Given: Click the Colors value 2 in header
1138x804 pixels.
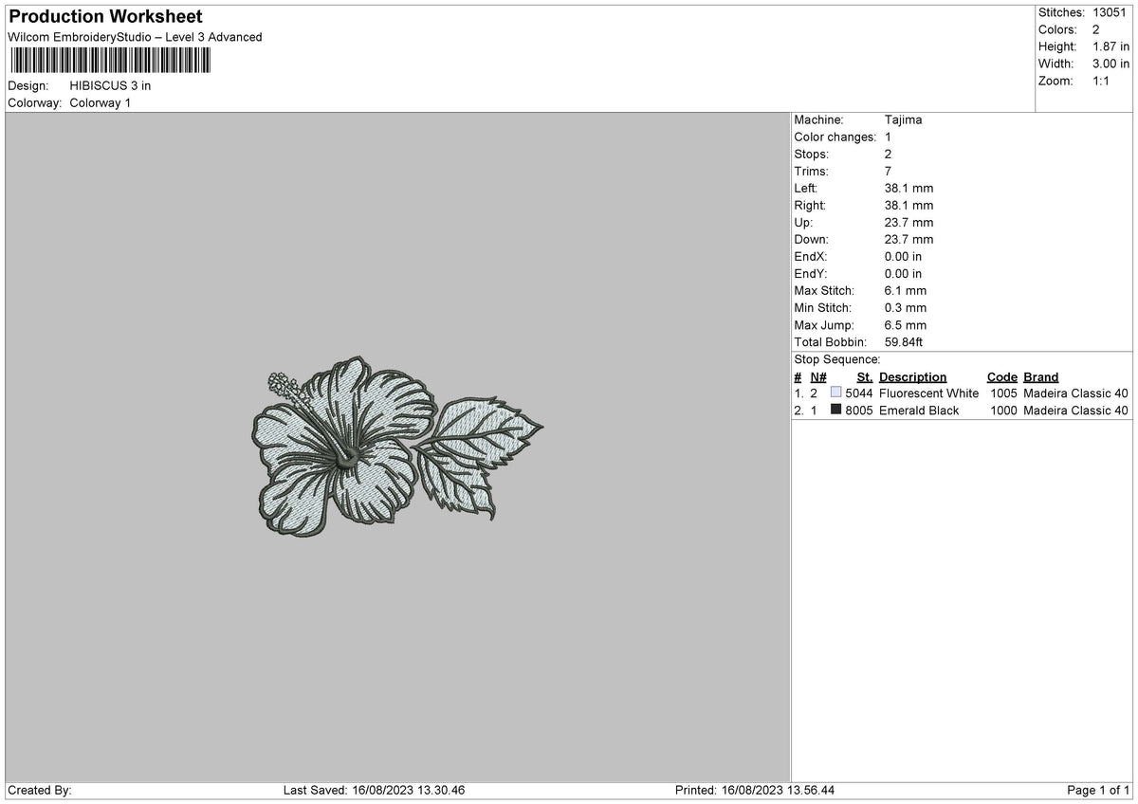Looking at the screenshot, I should (x=1095, y=29).
